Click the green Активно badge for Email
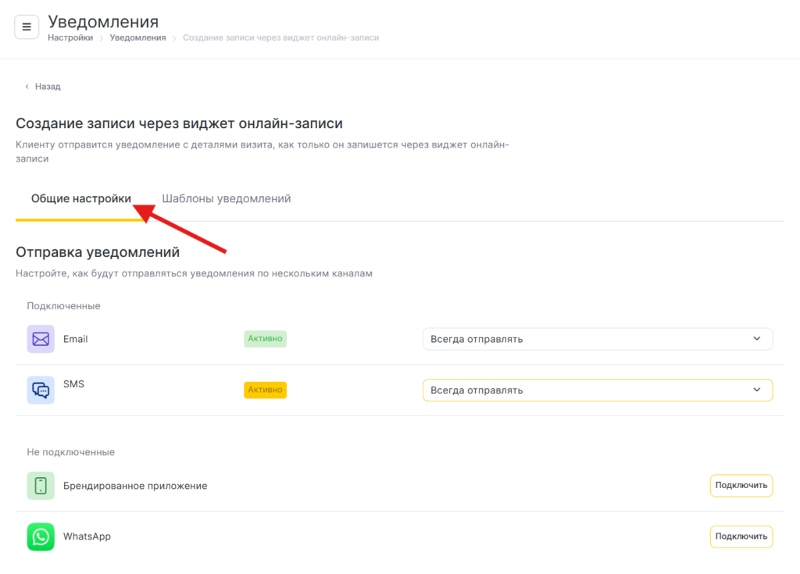This screenshot has width=800, height=574. (x=265, y=339)
